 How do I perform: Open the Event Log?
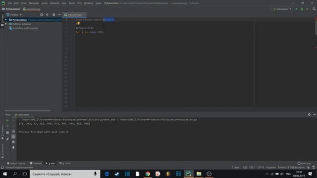304,164
